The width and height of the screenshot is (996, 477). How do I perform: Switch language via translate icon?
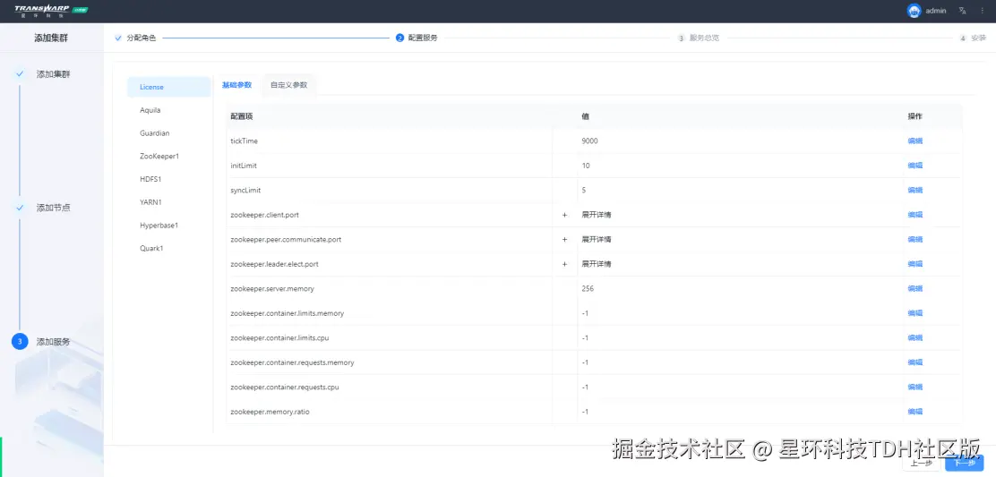coord(962,11)
